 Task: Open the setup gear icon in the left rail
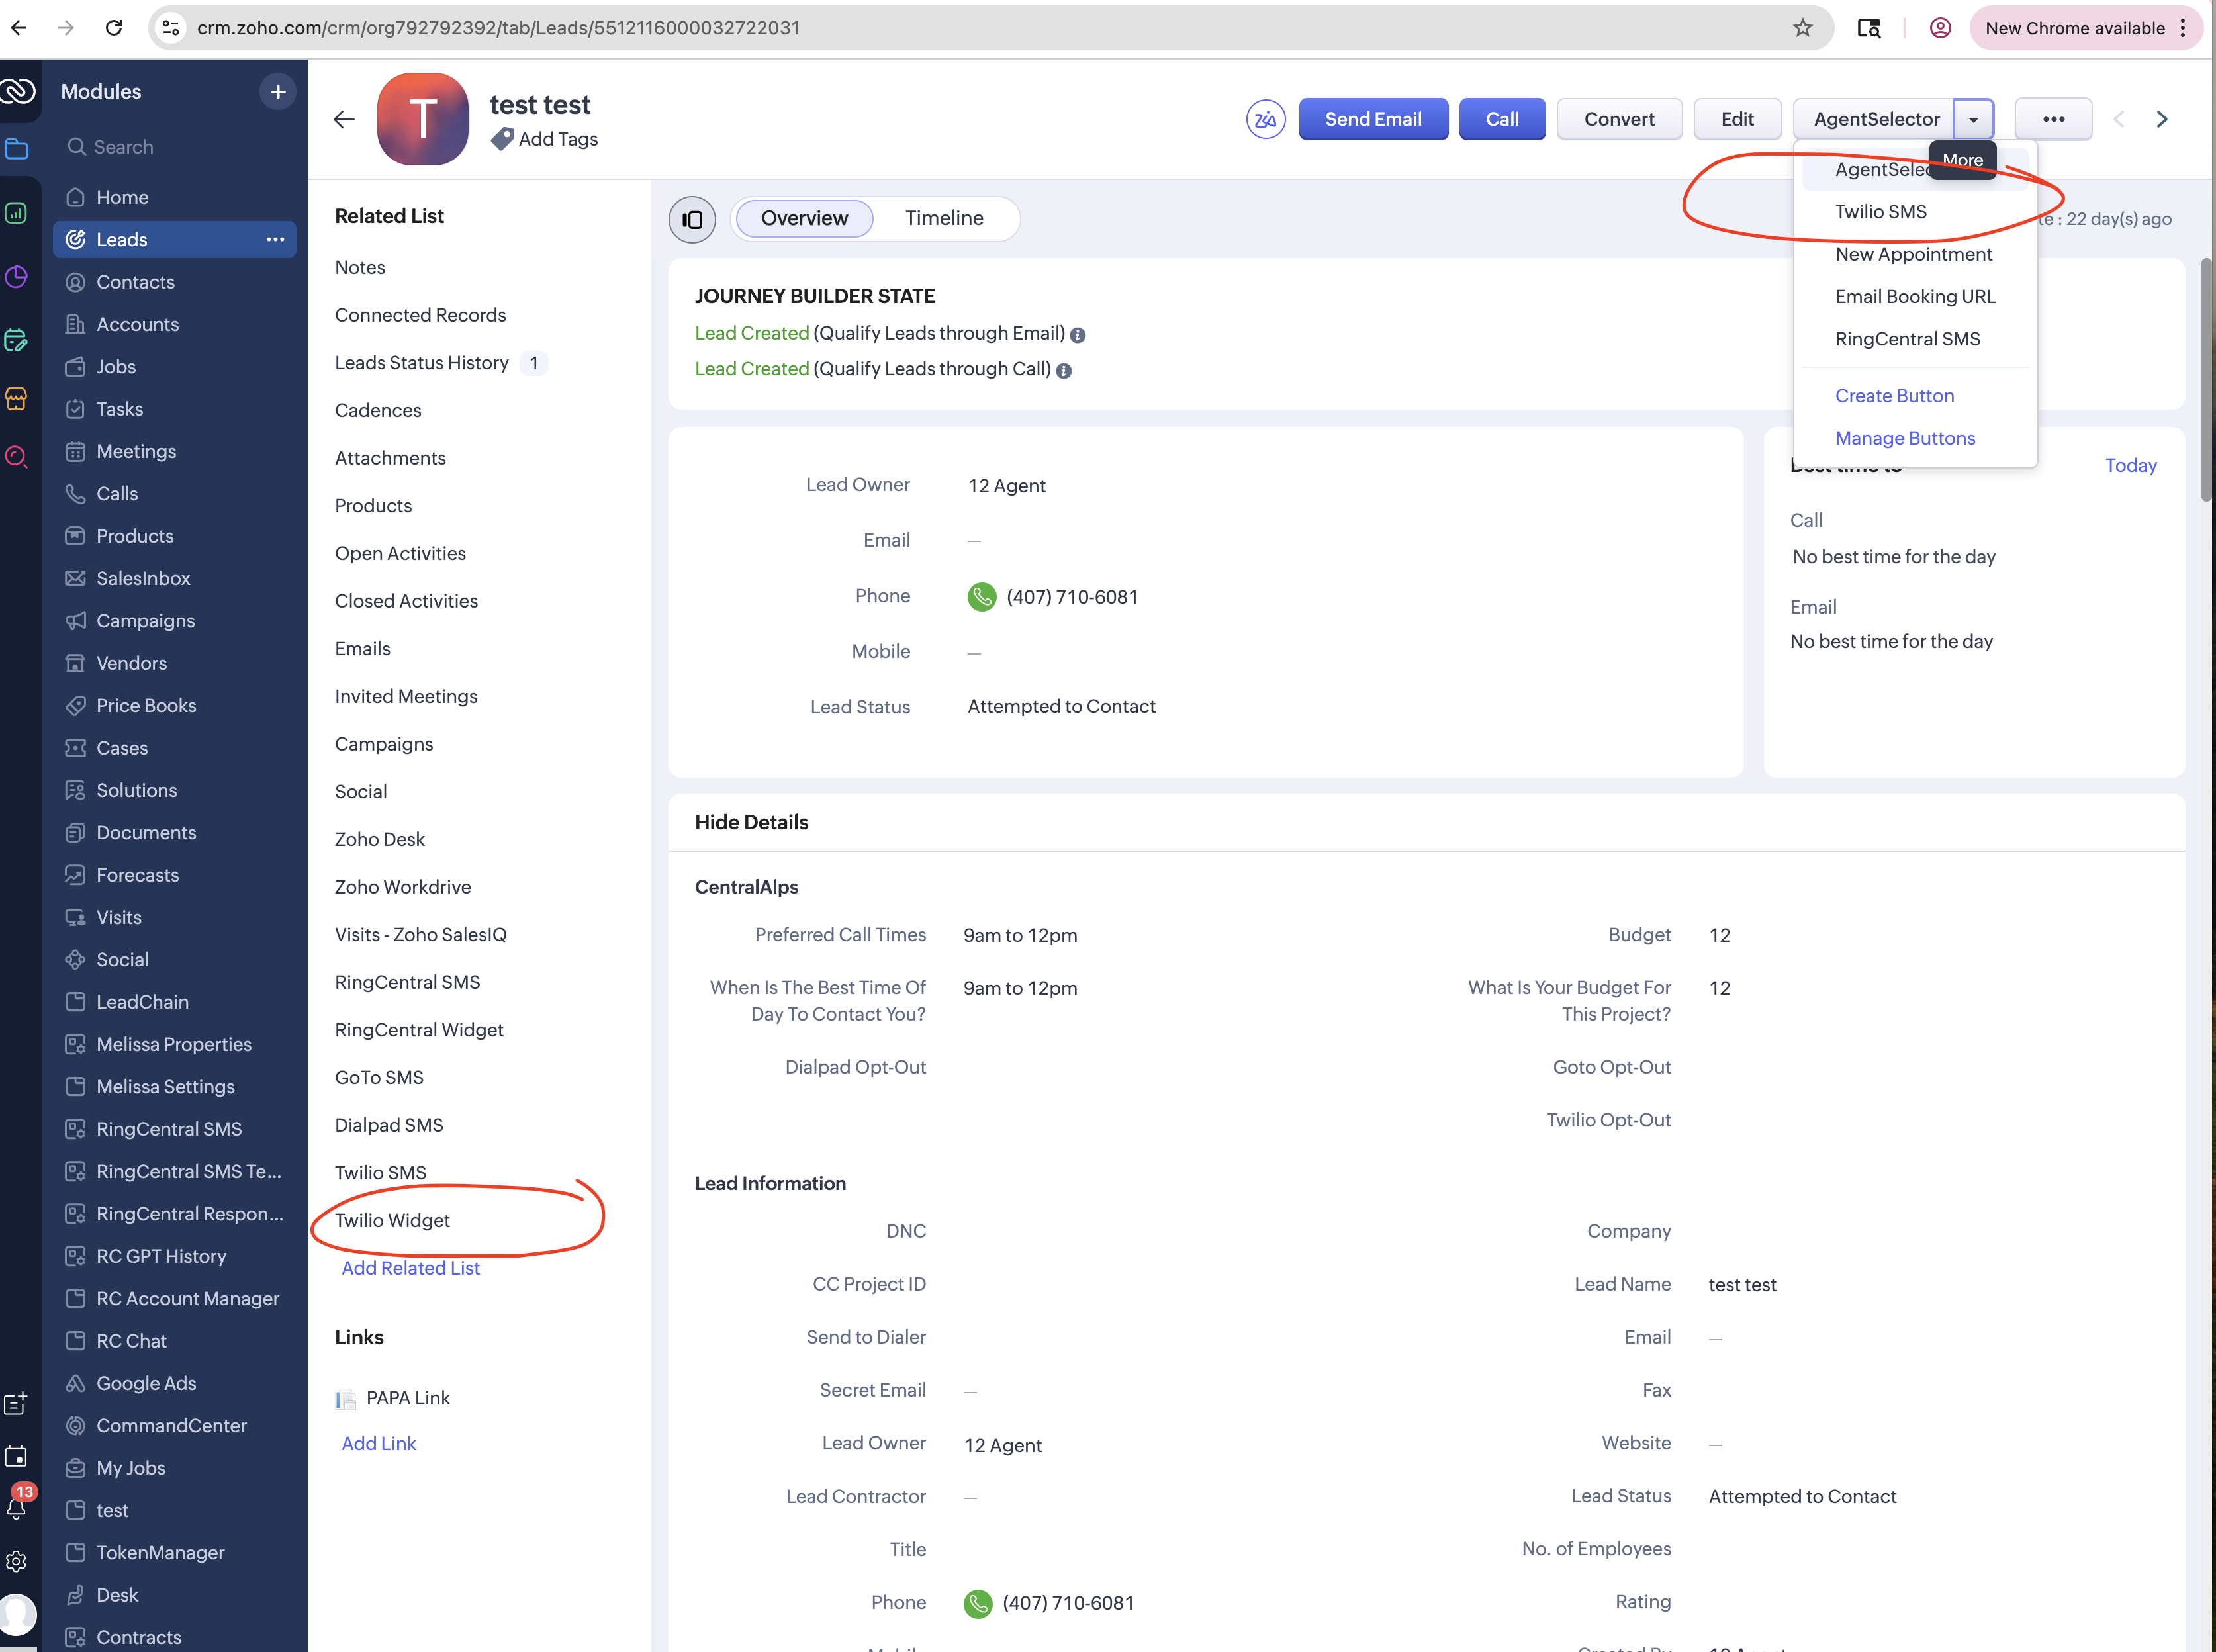[x=17, y=1561]
